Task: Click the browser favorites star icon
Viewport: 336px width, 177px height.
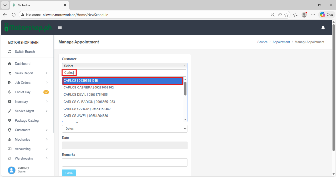Action: pos(286,15)
